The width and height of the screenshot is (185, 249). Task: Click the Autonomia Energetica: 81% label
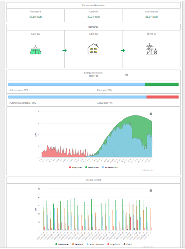[23, 103]
